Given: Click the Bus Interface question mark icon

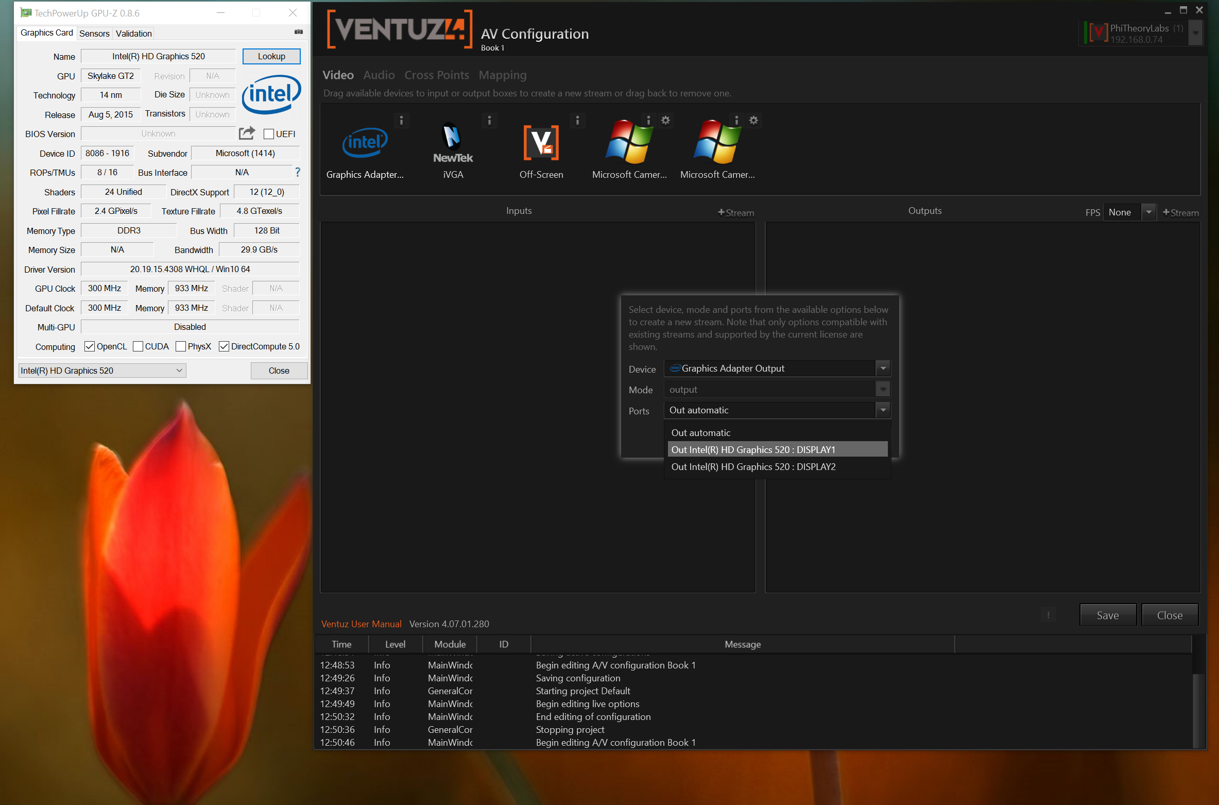Looking at the screenshot, I should 298,172.
